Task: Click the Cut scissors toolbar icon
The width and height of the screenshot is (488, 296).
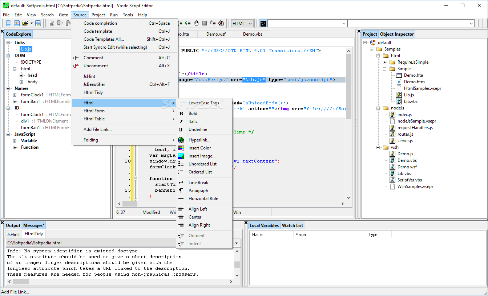Action: (52, 23)
